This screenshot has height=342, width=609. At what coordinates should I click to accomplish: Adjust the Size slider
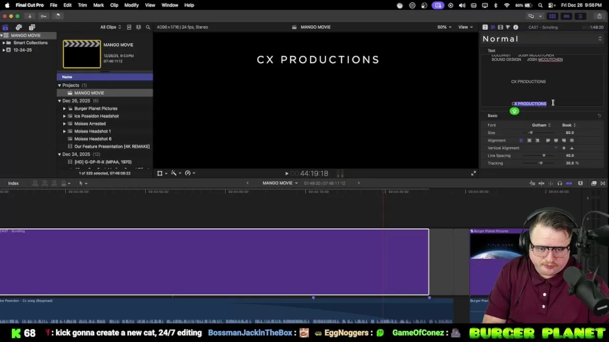(531, 133)
